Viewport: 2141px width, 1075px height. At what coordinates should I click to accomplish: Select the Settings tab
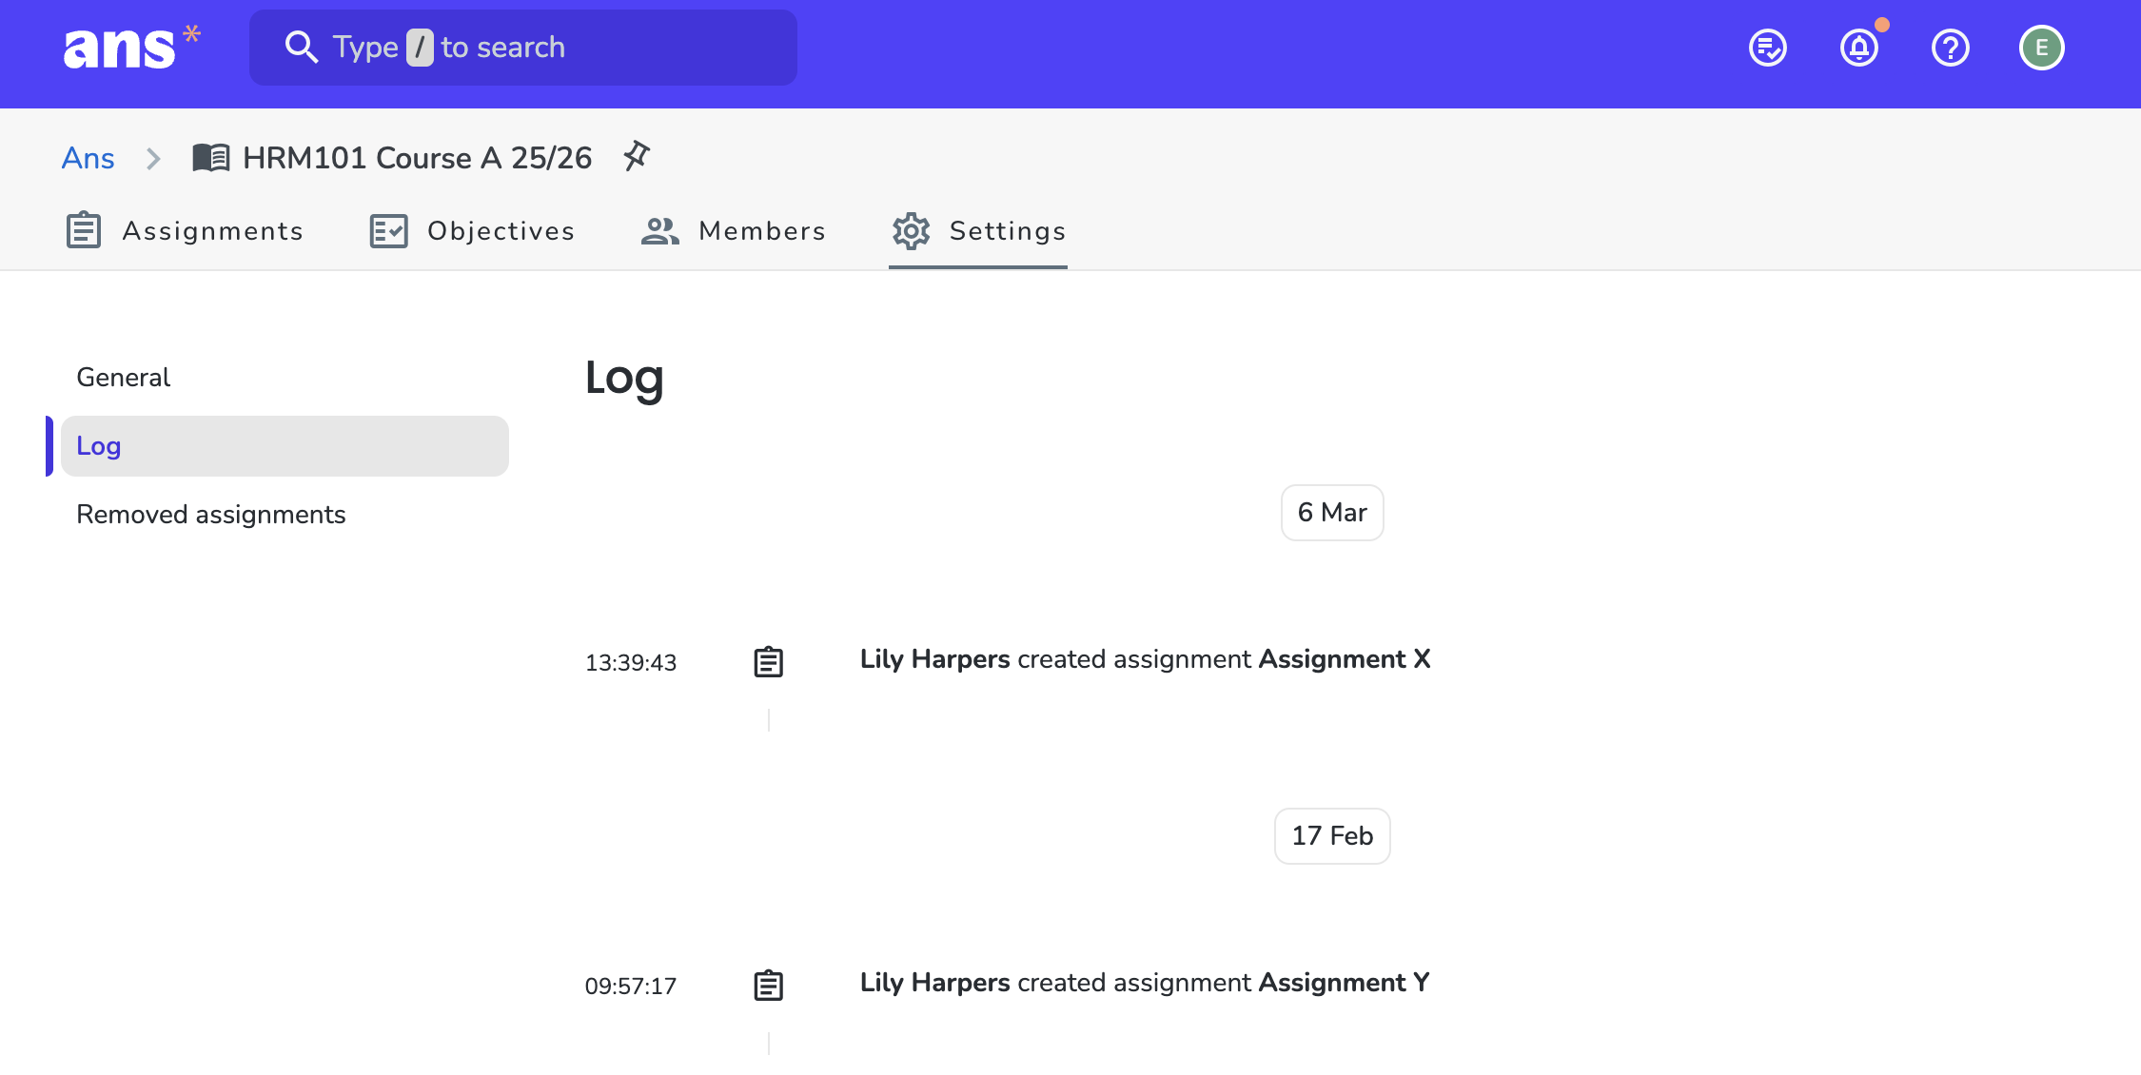pos(978,231)
